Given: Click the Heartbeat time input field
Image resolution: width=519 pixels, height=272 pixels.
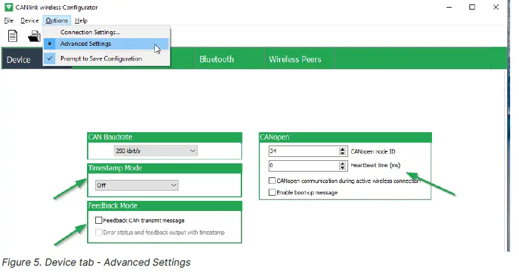Looking at the screenshot, I should (302, 166).
